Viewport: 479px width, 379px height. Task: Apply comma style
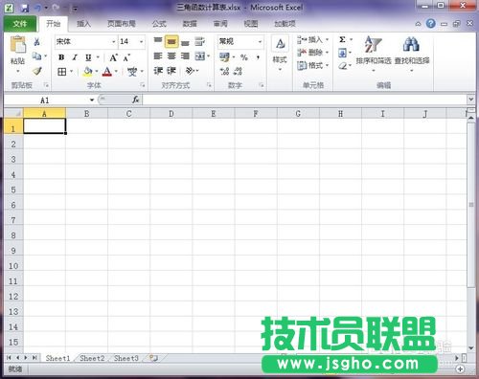coord(258,57)
